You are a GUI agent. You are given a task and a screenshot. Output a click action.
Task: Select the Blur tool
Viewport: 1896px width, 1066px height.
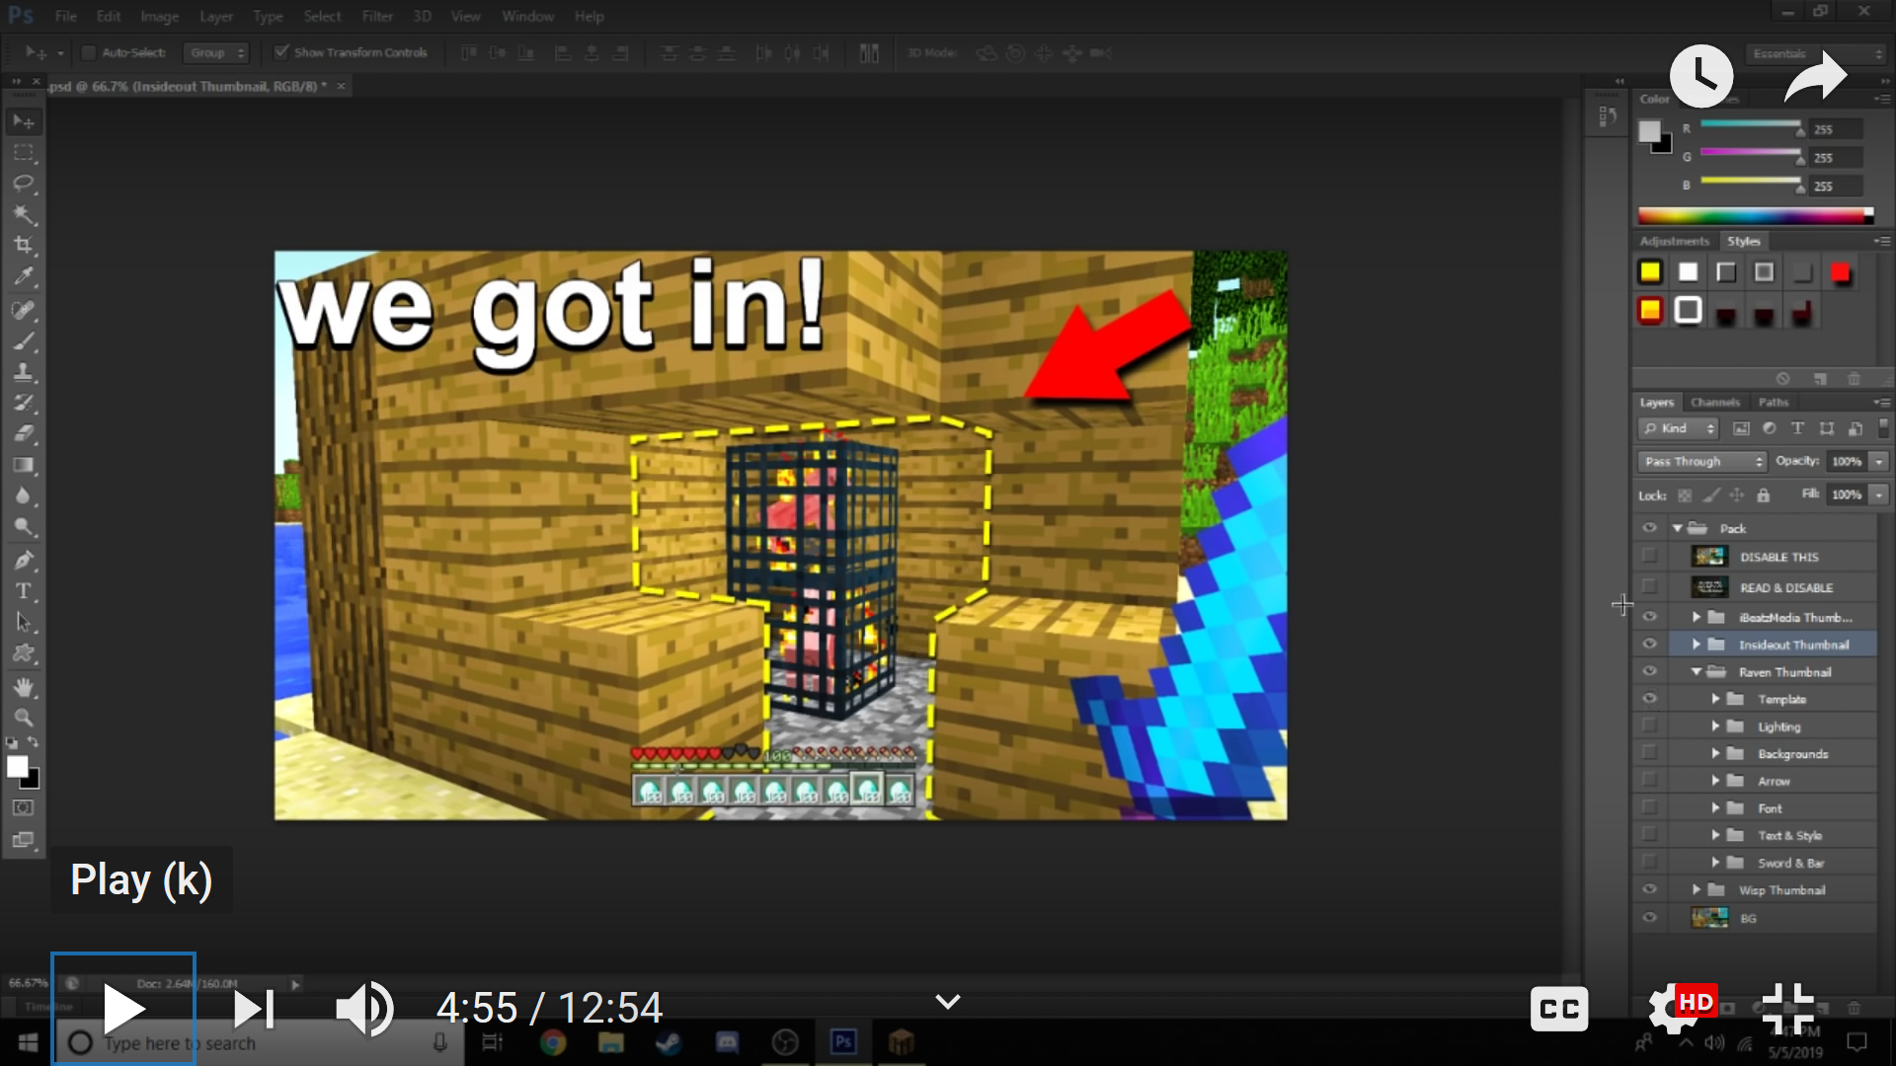(24, 495)
